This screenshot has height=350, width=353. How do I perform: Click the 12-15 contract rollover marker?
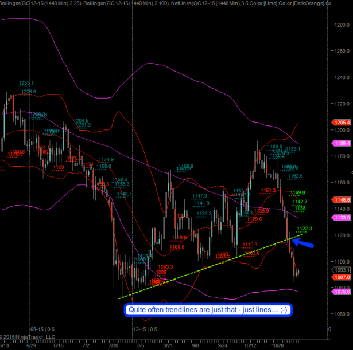coord(145,330)
